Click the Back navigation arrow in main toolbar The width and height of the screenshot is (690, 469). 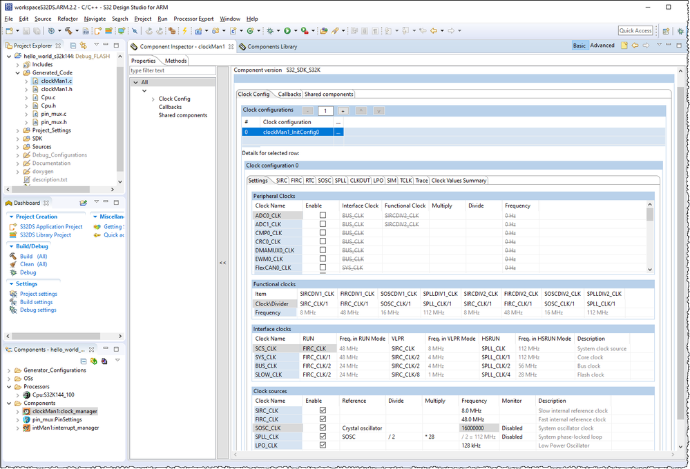click(434, 31)
